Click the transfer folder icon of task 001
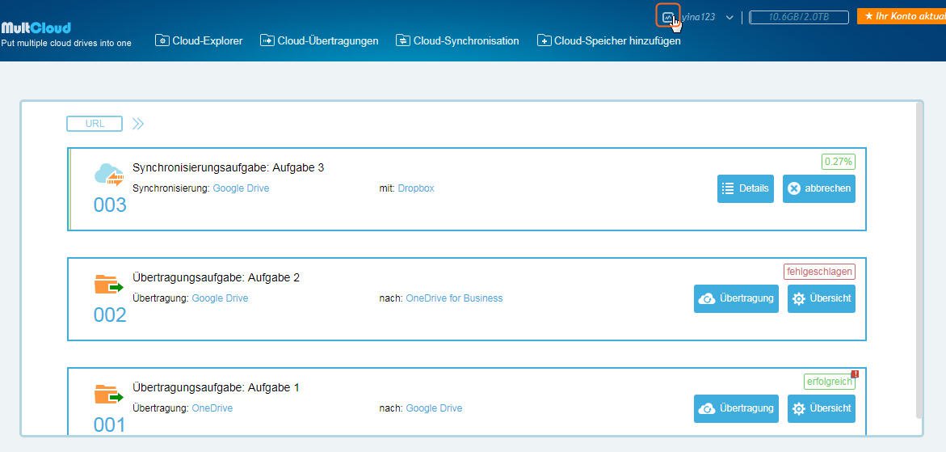This screenshot has width=946, height=452. coord(109,395)
